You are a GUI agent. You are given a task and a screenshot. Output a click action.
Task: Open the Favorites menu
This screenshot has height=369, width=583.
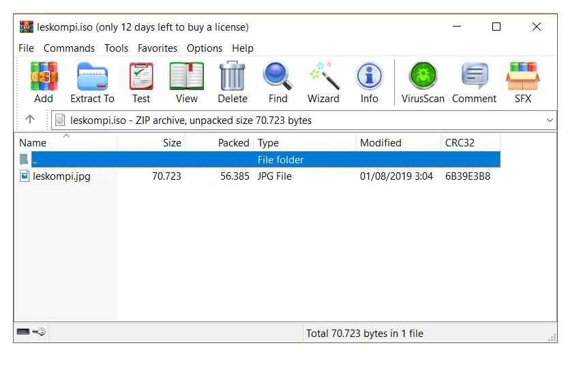click(x=158, y=48)
